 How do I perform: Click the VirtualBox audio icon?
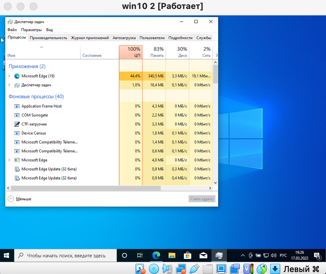[167, 269]
